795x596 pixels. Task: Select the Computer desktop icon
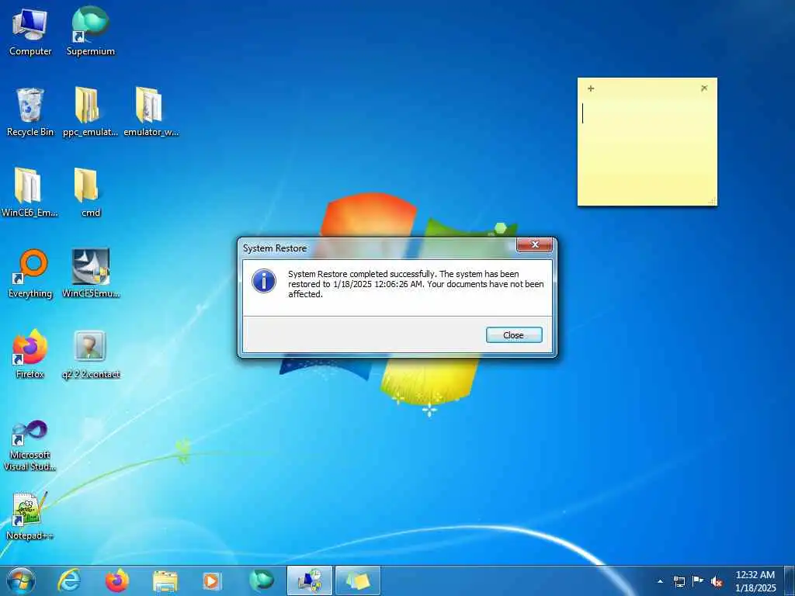tap(30, 31)
